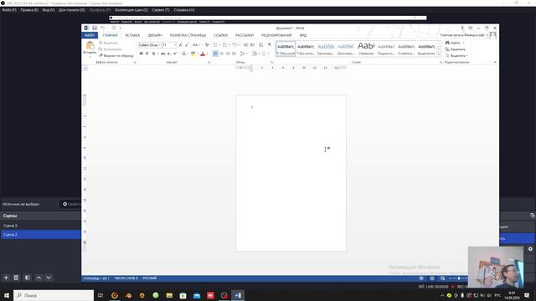Toggle Italic formatting in Word
The height and width of the screenshot is (301, 536).
[x=147, y=54]
